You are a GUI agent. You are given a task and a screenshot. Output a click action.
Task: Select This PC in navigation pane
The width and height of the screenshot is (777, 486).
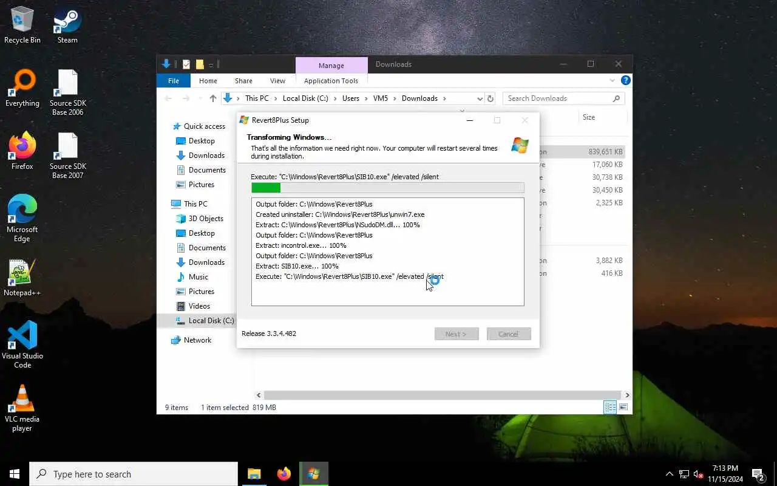click(195, 204)
